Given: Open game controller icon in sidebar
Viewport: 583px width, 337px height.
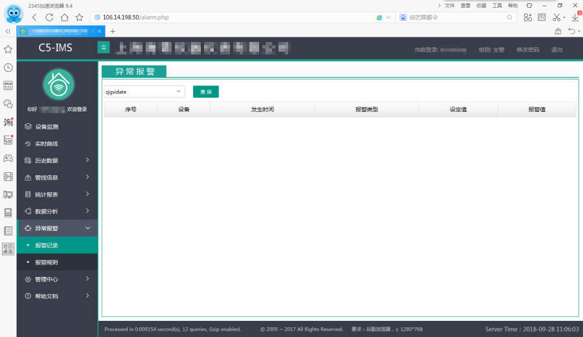Looking at the screenshot, I should pyautogui.click(x=8, y=158).
